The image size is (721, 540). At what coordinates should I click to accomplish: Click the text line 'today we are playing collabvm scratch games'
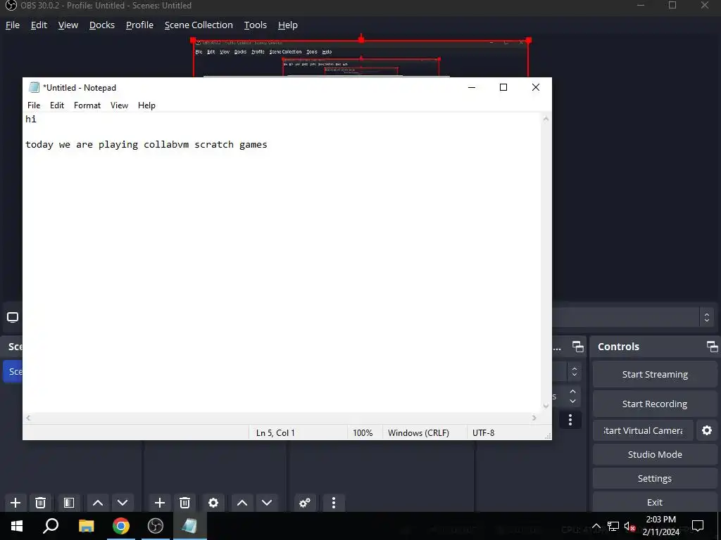click(146, 145)
